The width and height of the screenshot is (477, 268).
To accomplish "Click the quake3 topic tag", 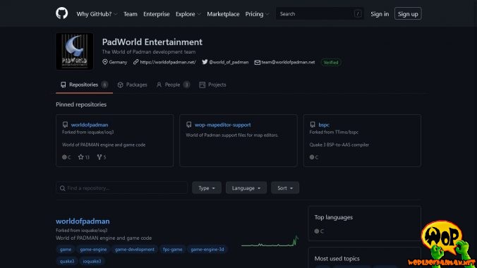I will click(67, 262).
